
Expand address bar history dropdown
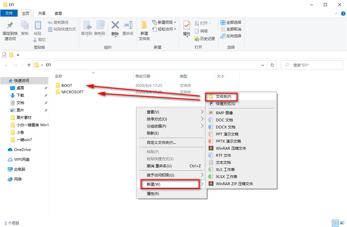coord(263,65)
